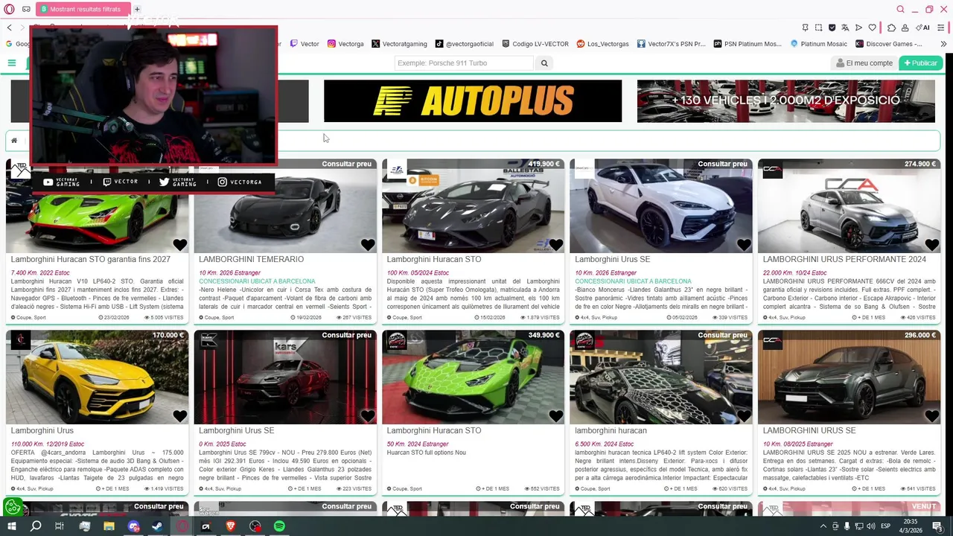Open the extensions cube icon

pyautogui.click(x=892, y=28)
